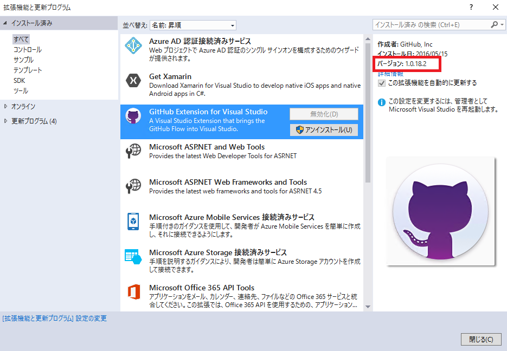Click the 無効化(D) disable button

click(x=324, y=114)
